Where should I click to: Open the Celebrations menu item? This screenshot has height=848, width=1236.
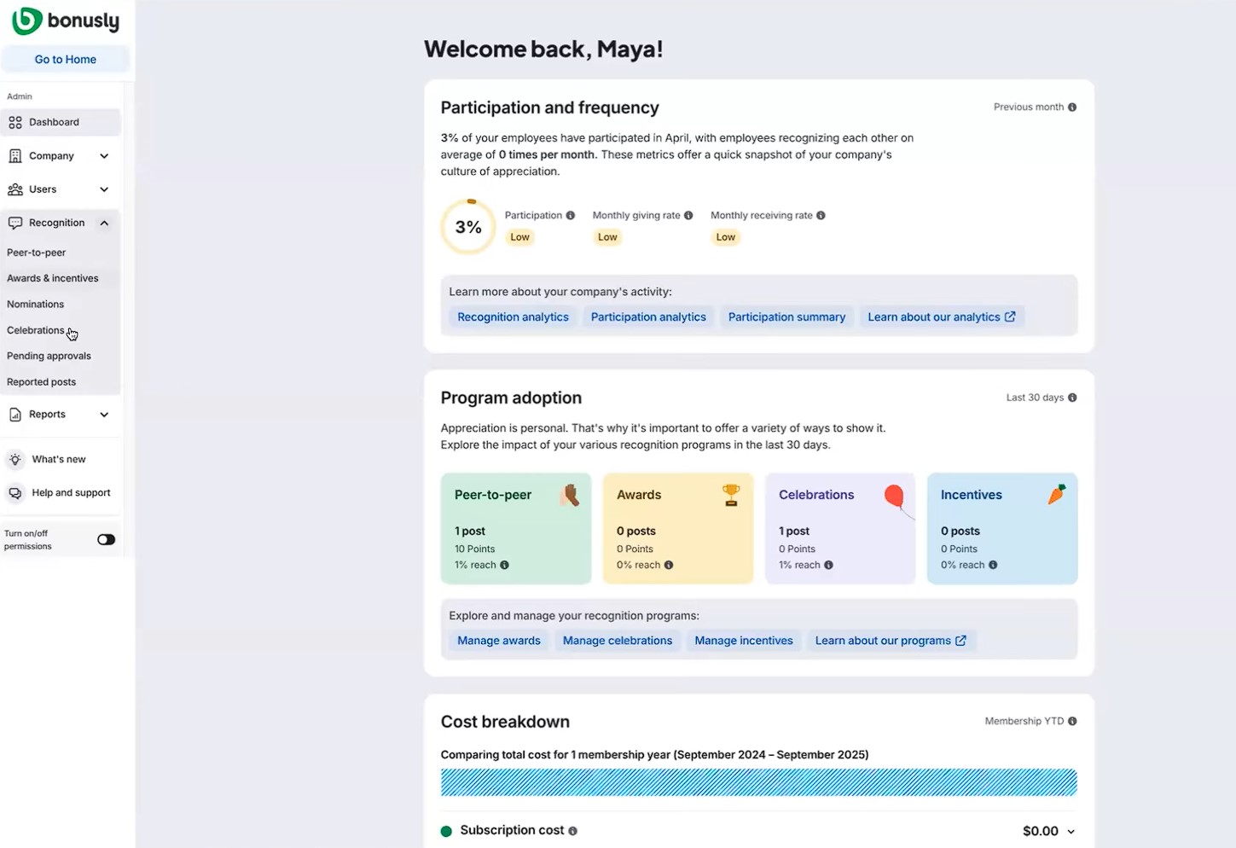point(37,330)
